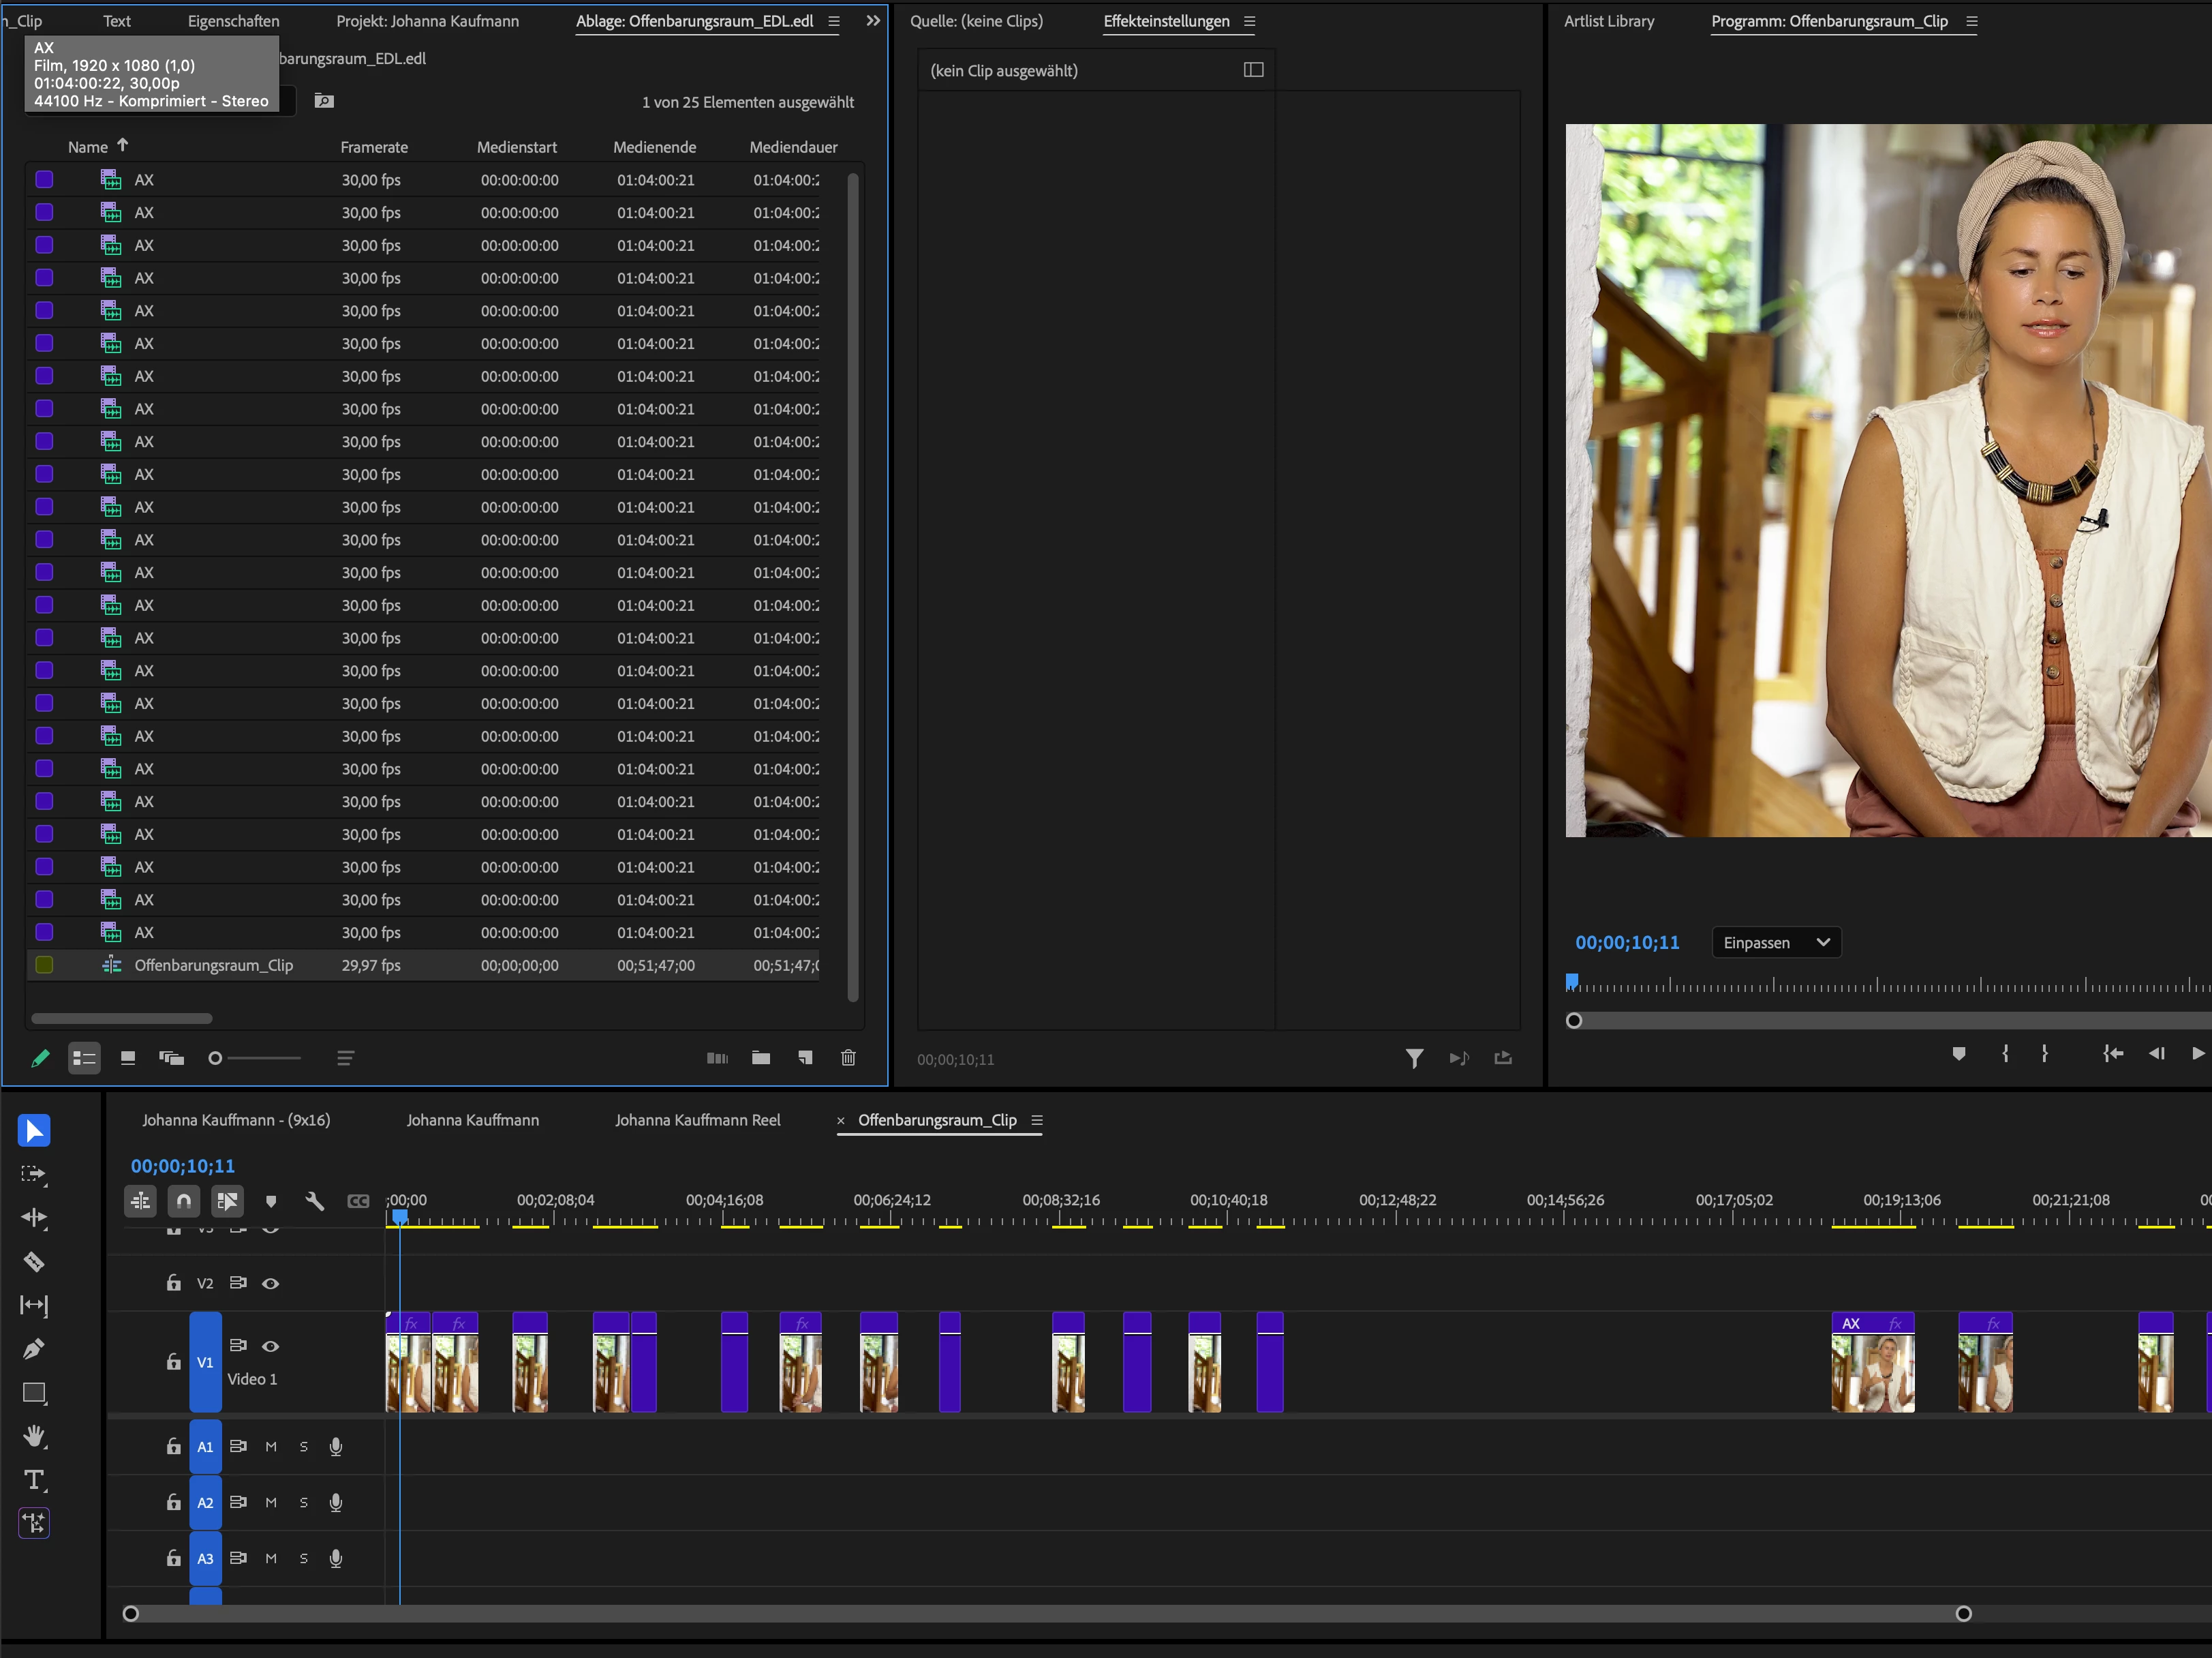Select the Offenbarungsraum_Clip sequence item
Image resolution: width=2212 pixels, height=1658 pixels.
pos(213,965)
